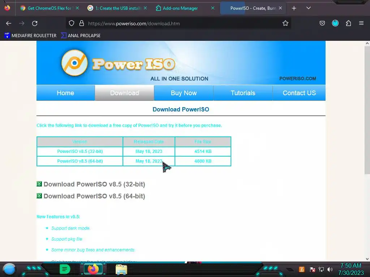Screen dimensions: 370x277
Task: Open the Download navigation tab
Action: coord(125,93)
